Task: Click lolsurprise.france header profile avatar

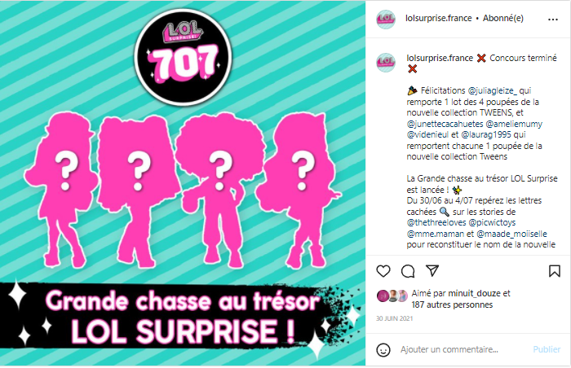Action: pos(386,20)
